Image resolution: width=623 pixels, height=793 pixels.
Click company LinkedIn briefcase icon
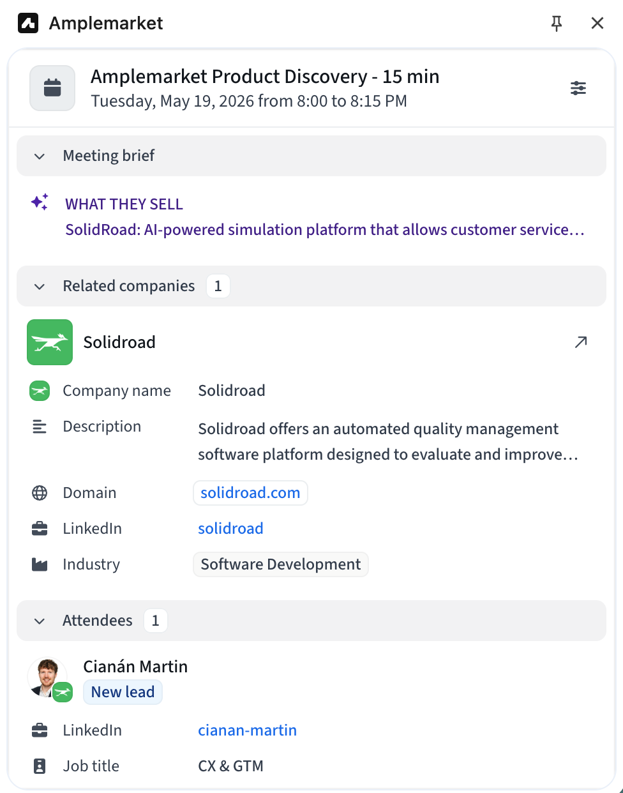[40, 529]
